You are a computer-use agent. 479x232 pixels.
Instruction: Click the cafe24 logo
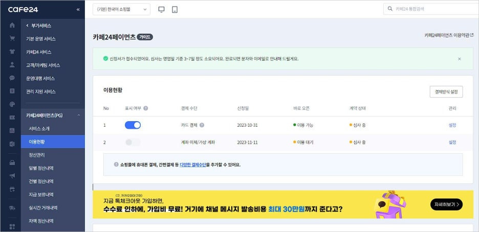point(23,9)
